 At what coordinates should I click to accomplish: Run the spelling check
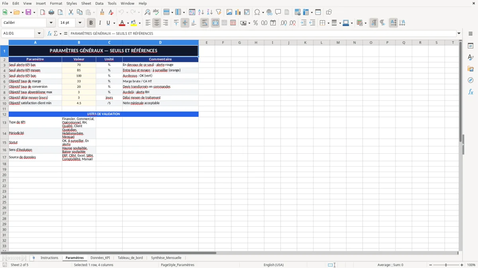[156, 12]
